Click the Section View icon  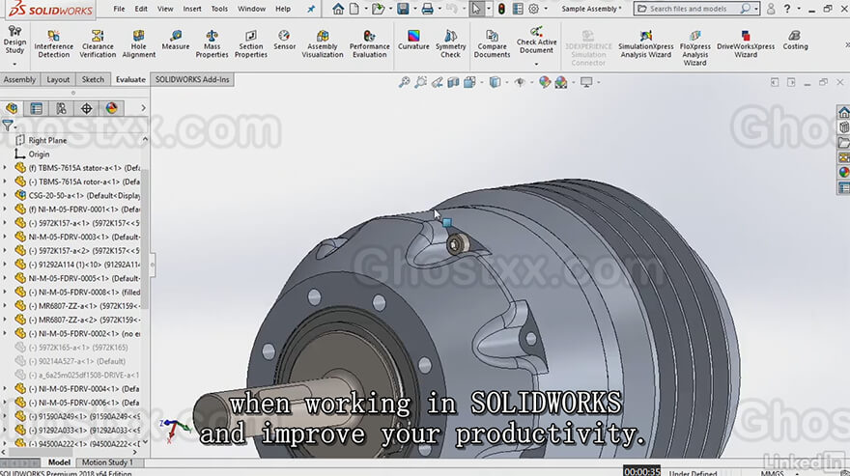[x=453, y=82]
